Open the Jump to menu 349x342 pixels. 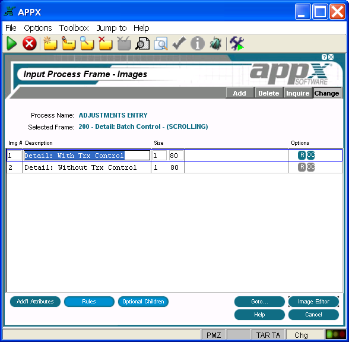click(112, 28)
